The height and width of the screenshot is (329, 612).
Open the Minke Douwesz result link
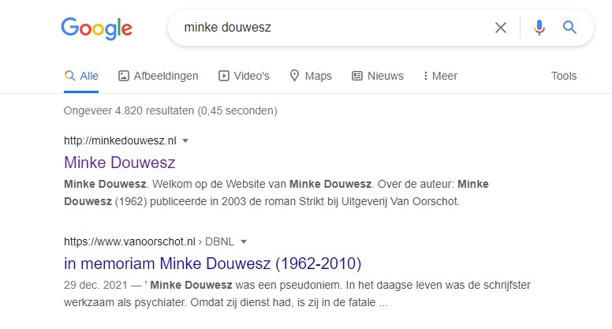click(x=119, y=163)
